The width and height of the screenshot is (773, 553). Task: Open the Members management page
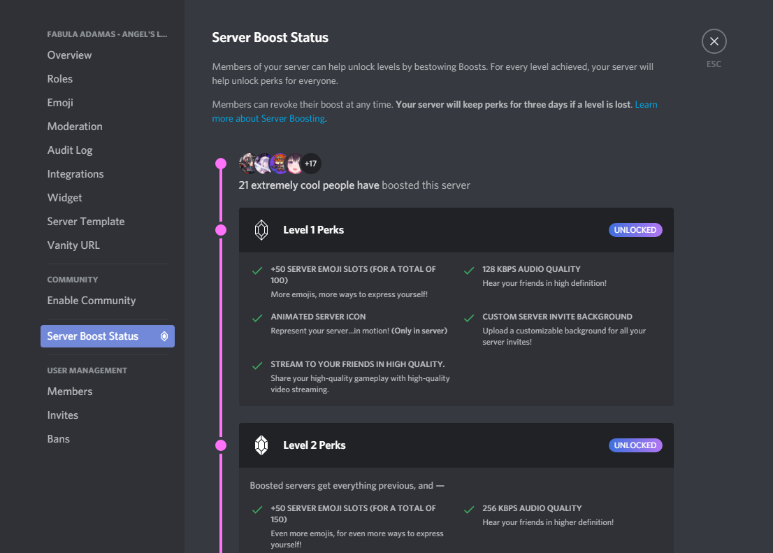click(x=70, y=391)
